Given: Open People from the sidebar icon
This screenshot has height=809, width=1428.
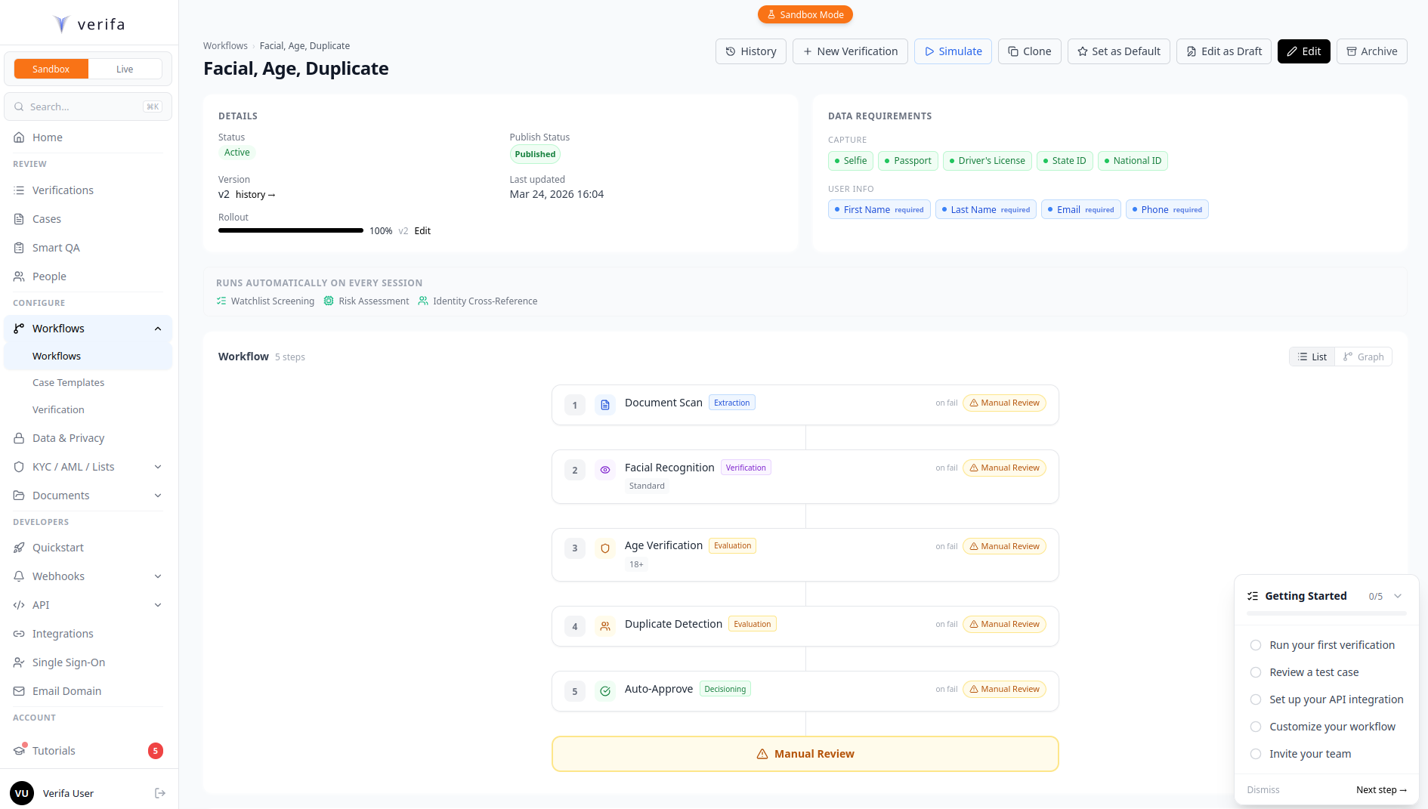Looking at the screenshot, I should click(x=17, y=276).
